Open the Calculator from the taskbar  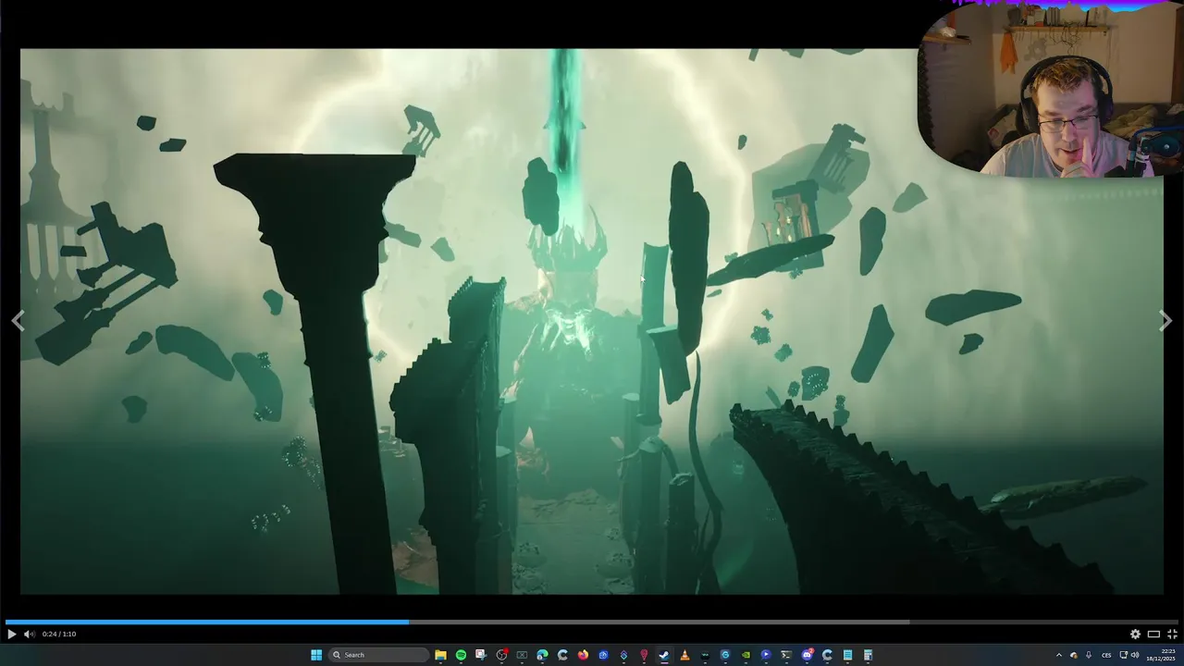point(868,655)
